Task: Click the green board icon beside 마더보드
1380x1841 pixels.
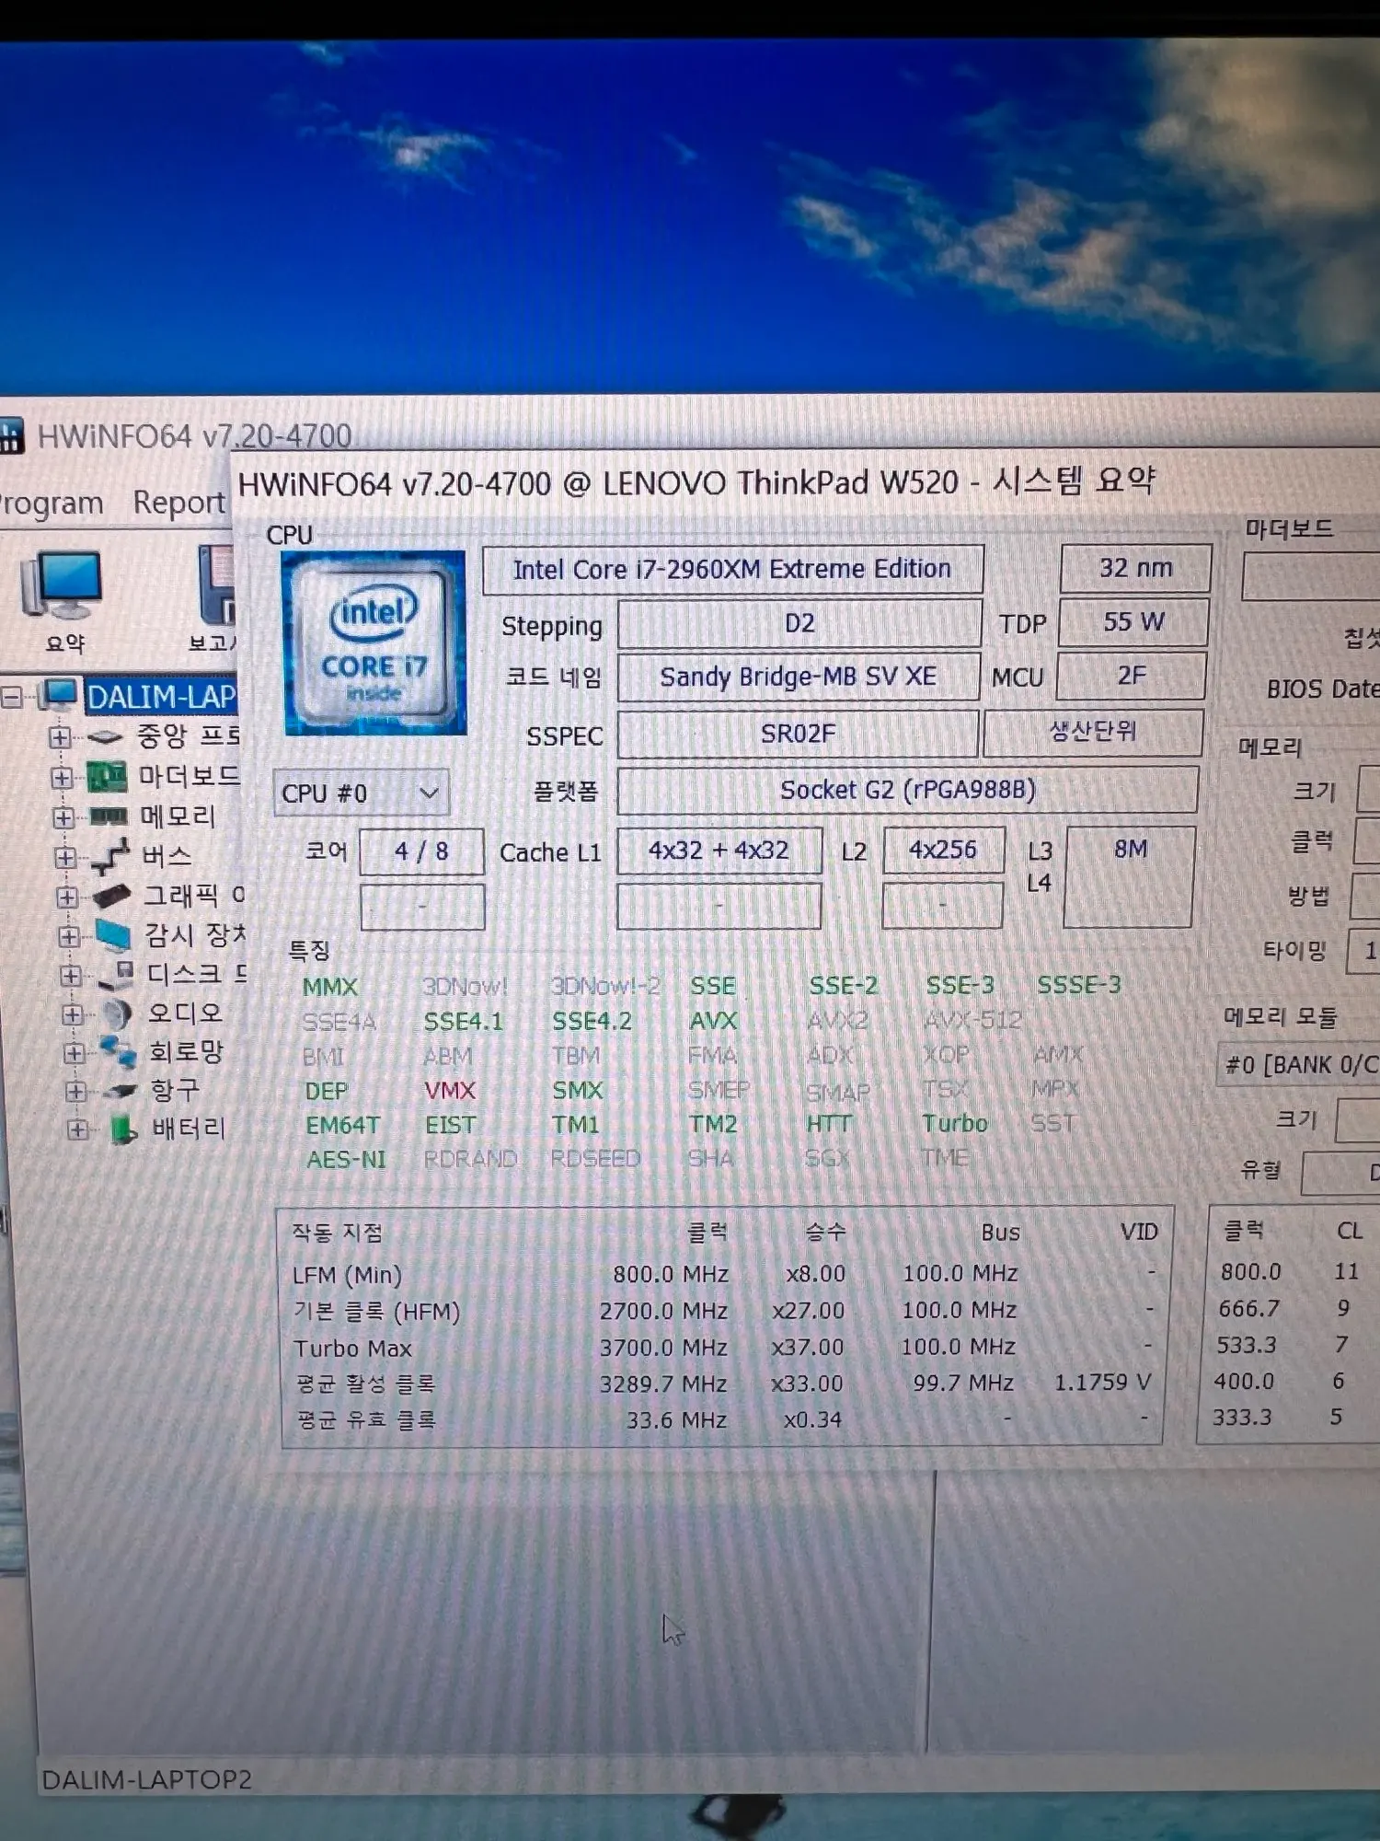Action: pyautogui.click(x=107, y=777)
